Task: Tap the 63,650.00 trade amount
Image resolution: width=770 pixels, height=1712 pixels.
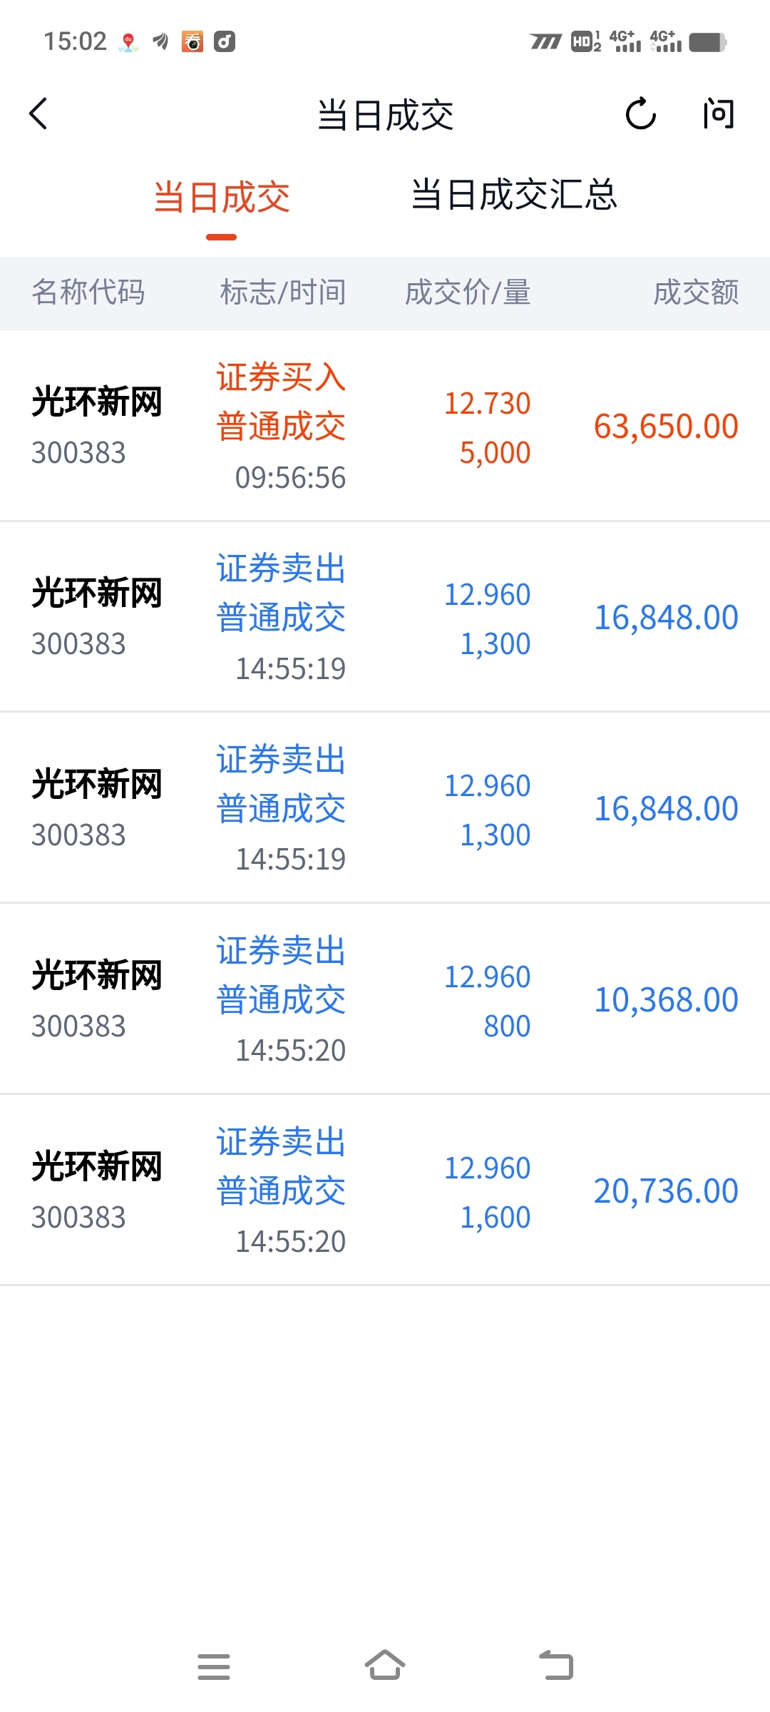Action: pos(666,427)
